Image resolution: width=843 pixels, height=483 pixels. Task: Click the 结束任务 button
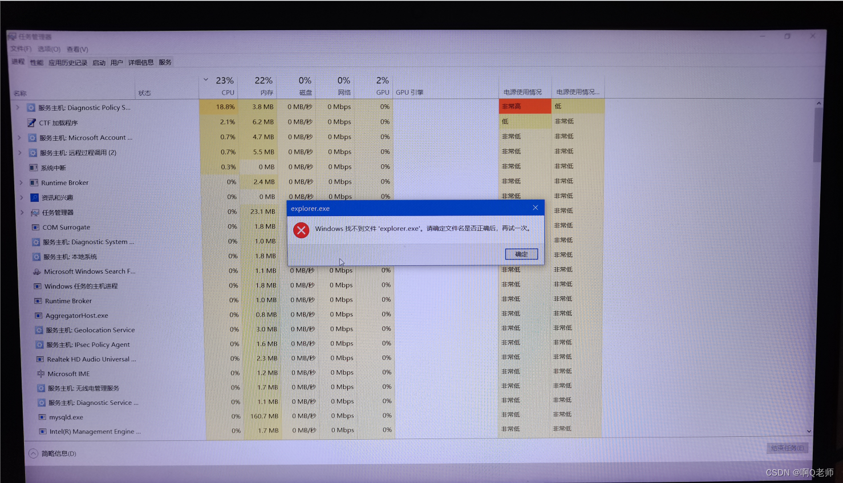[787, 448]
